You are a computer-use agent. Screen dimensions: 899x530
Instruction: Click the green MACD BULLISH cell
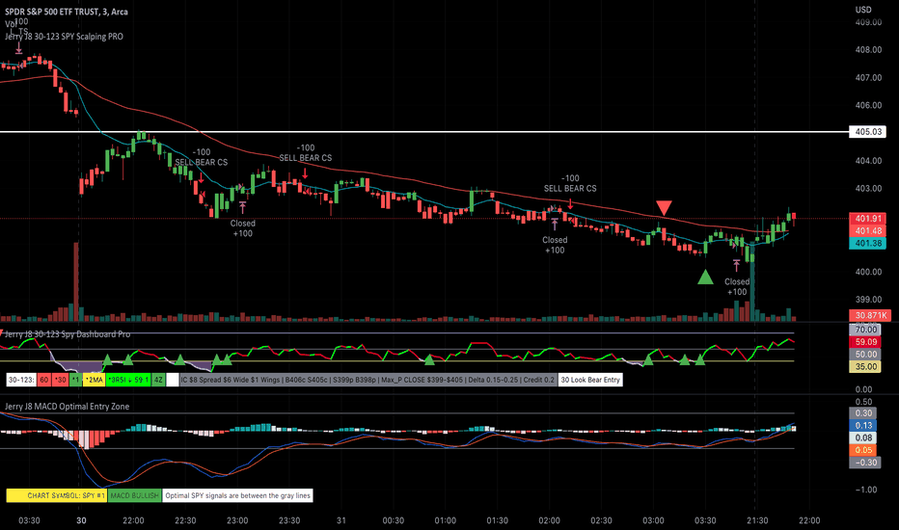pos(135,495)
